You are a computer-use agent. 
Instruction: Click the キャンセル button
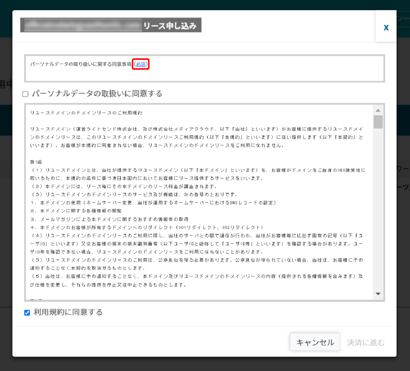tap(315, 342)
